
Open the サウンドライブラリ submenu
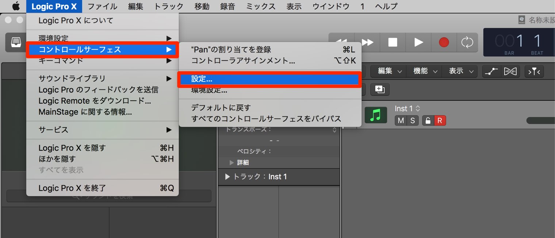pyautogui.click(x=103, y=78)
